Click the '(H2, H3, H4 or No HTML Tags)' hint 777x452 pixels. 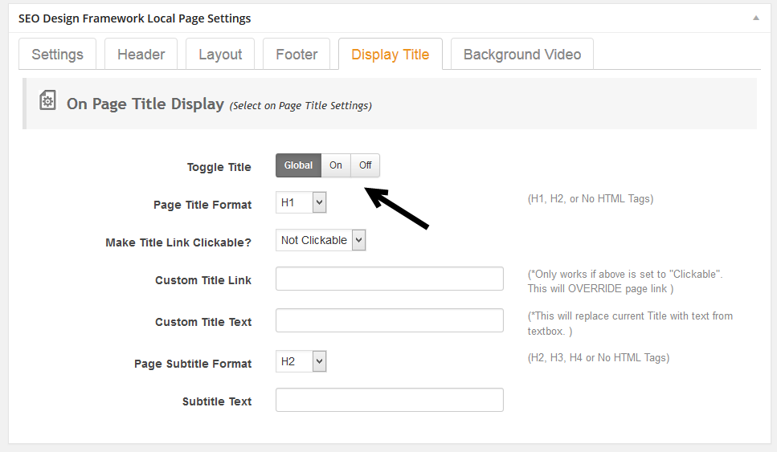click(x=598, y=358)
